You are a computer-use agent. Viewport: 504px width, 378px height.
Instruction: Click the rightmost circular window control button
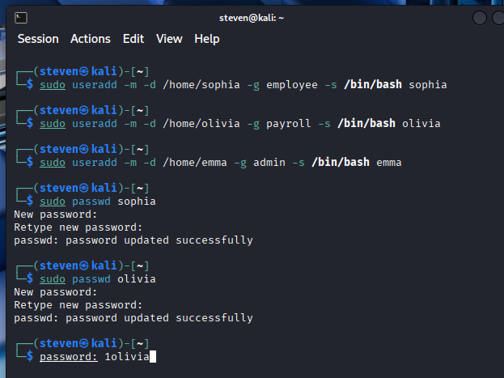coord(498,18)
